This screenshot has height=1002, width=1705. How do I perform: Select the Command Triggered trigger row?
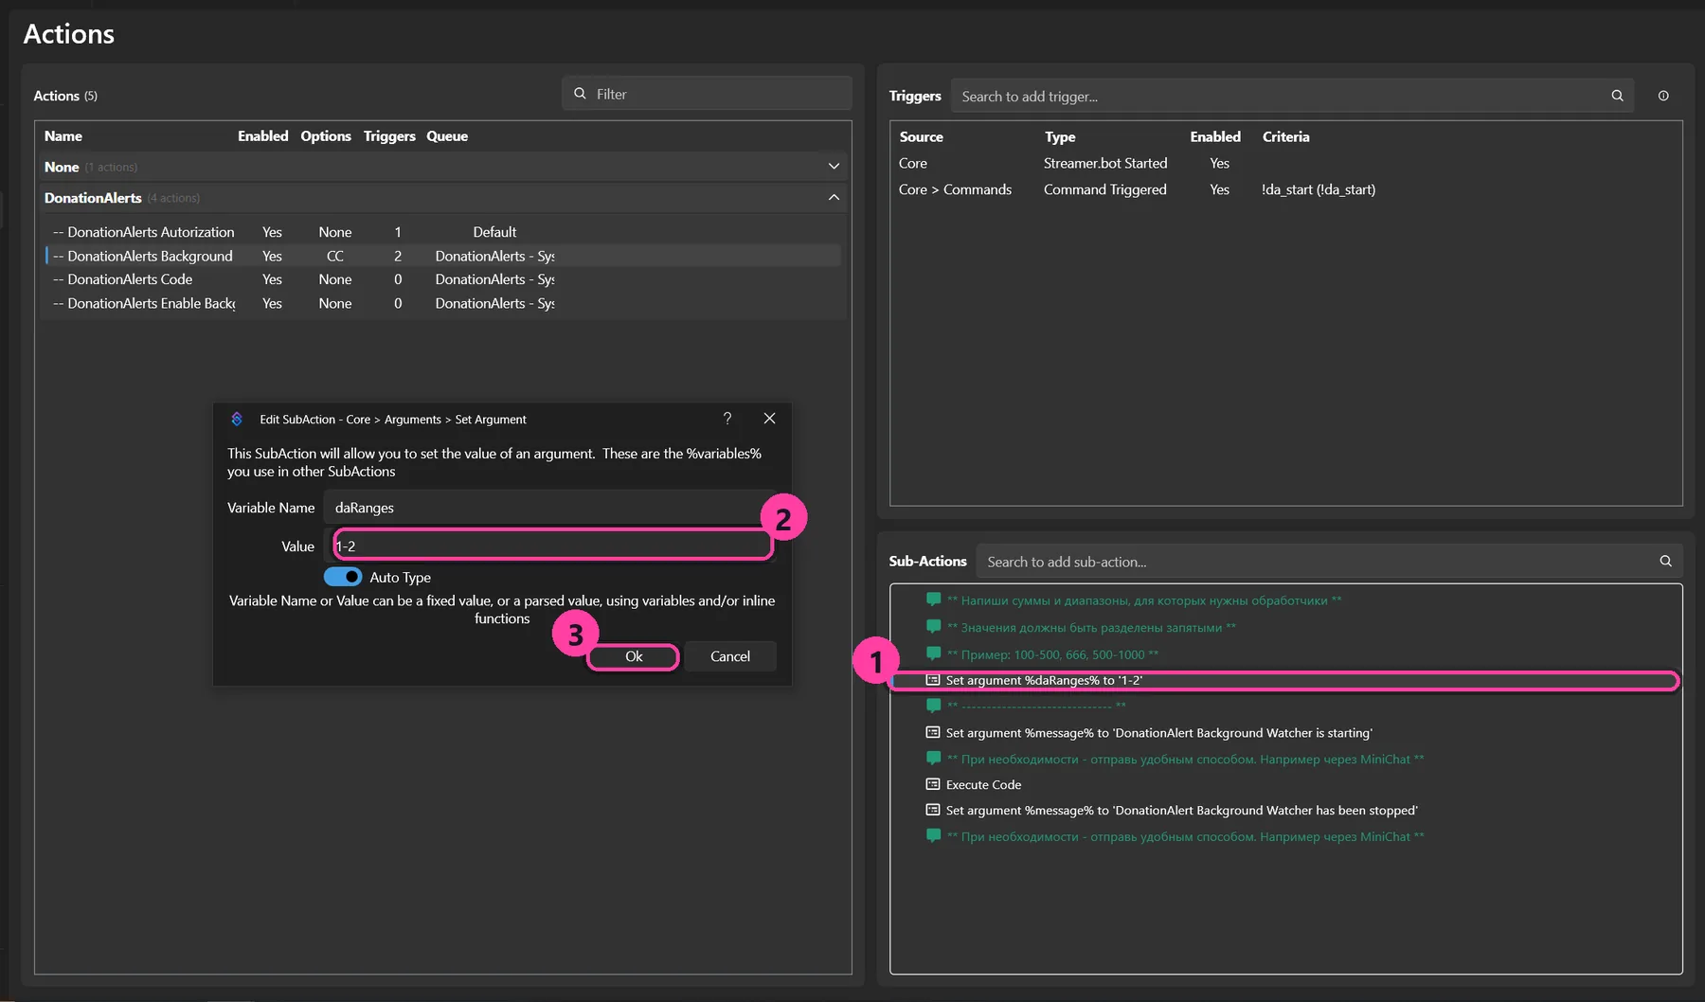(x=1285, y=189)
